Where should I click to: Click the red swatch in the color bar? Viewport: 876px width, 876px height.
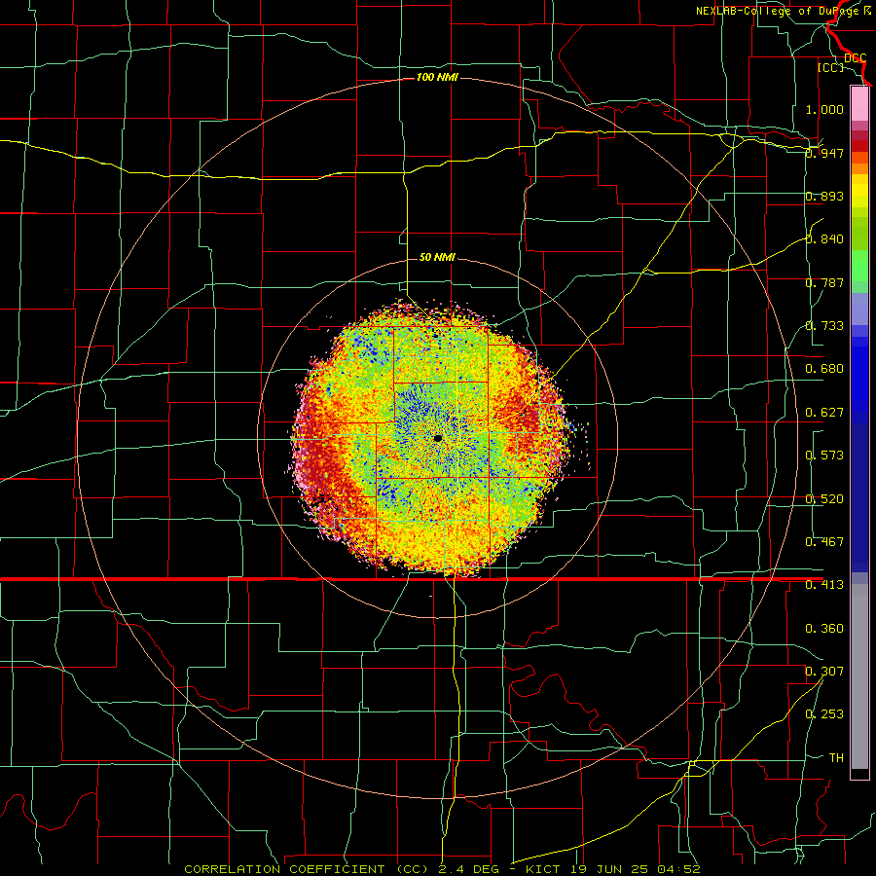click(x=859, y=146)
